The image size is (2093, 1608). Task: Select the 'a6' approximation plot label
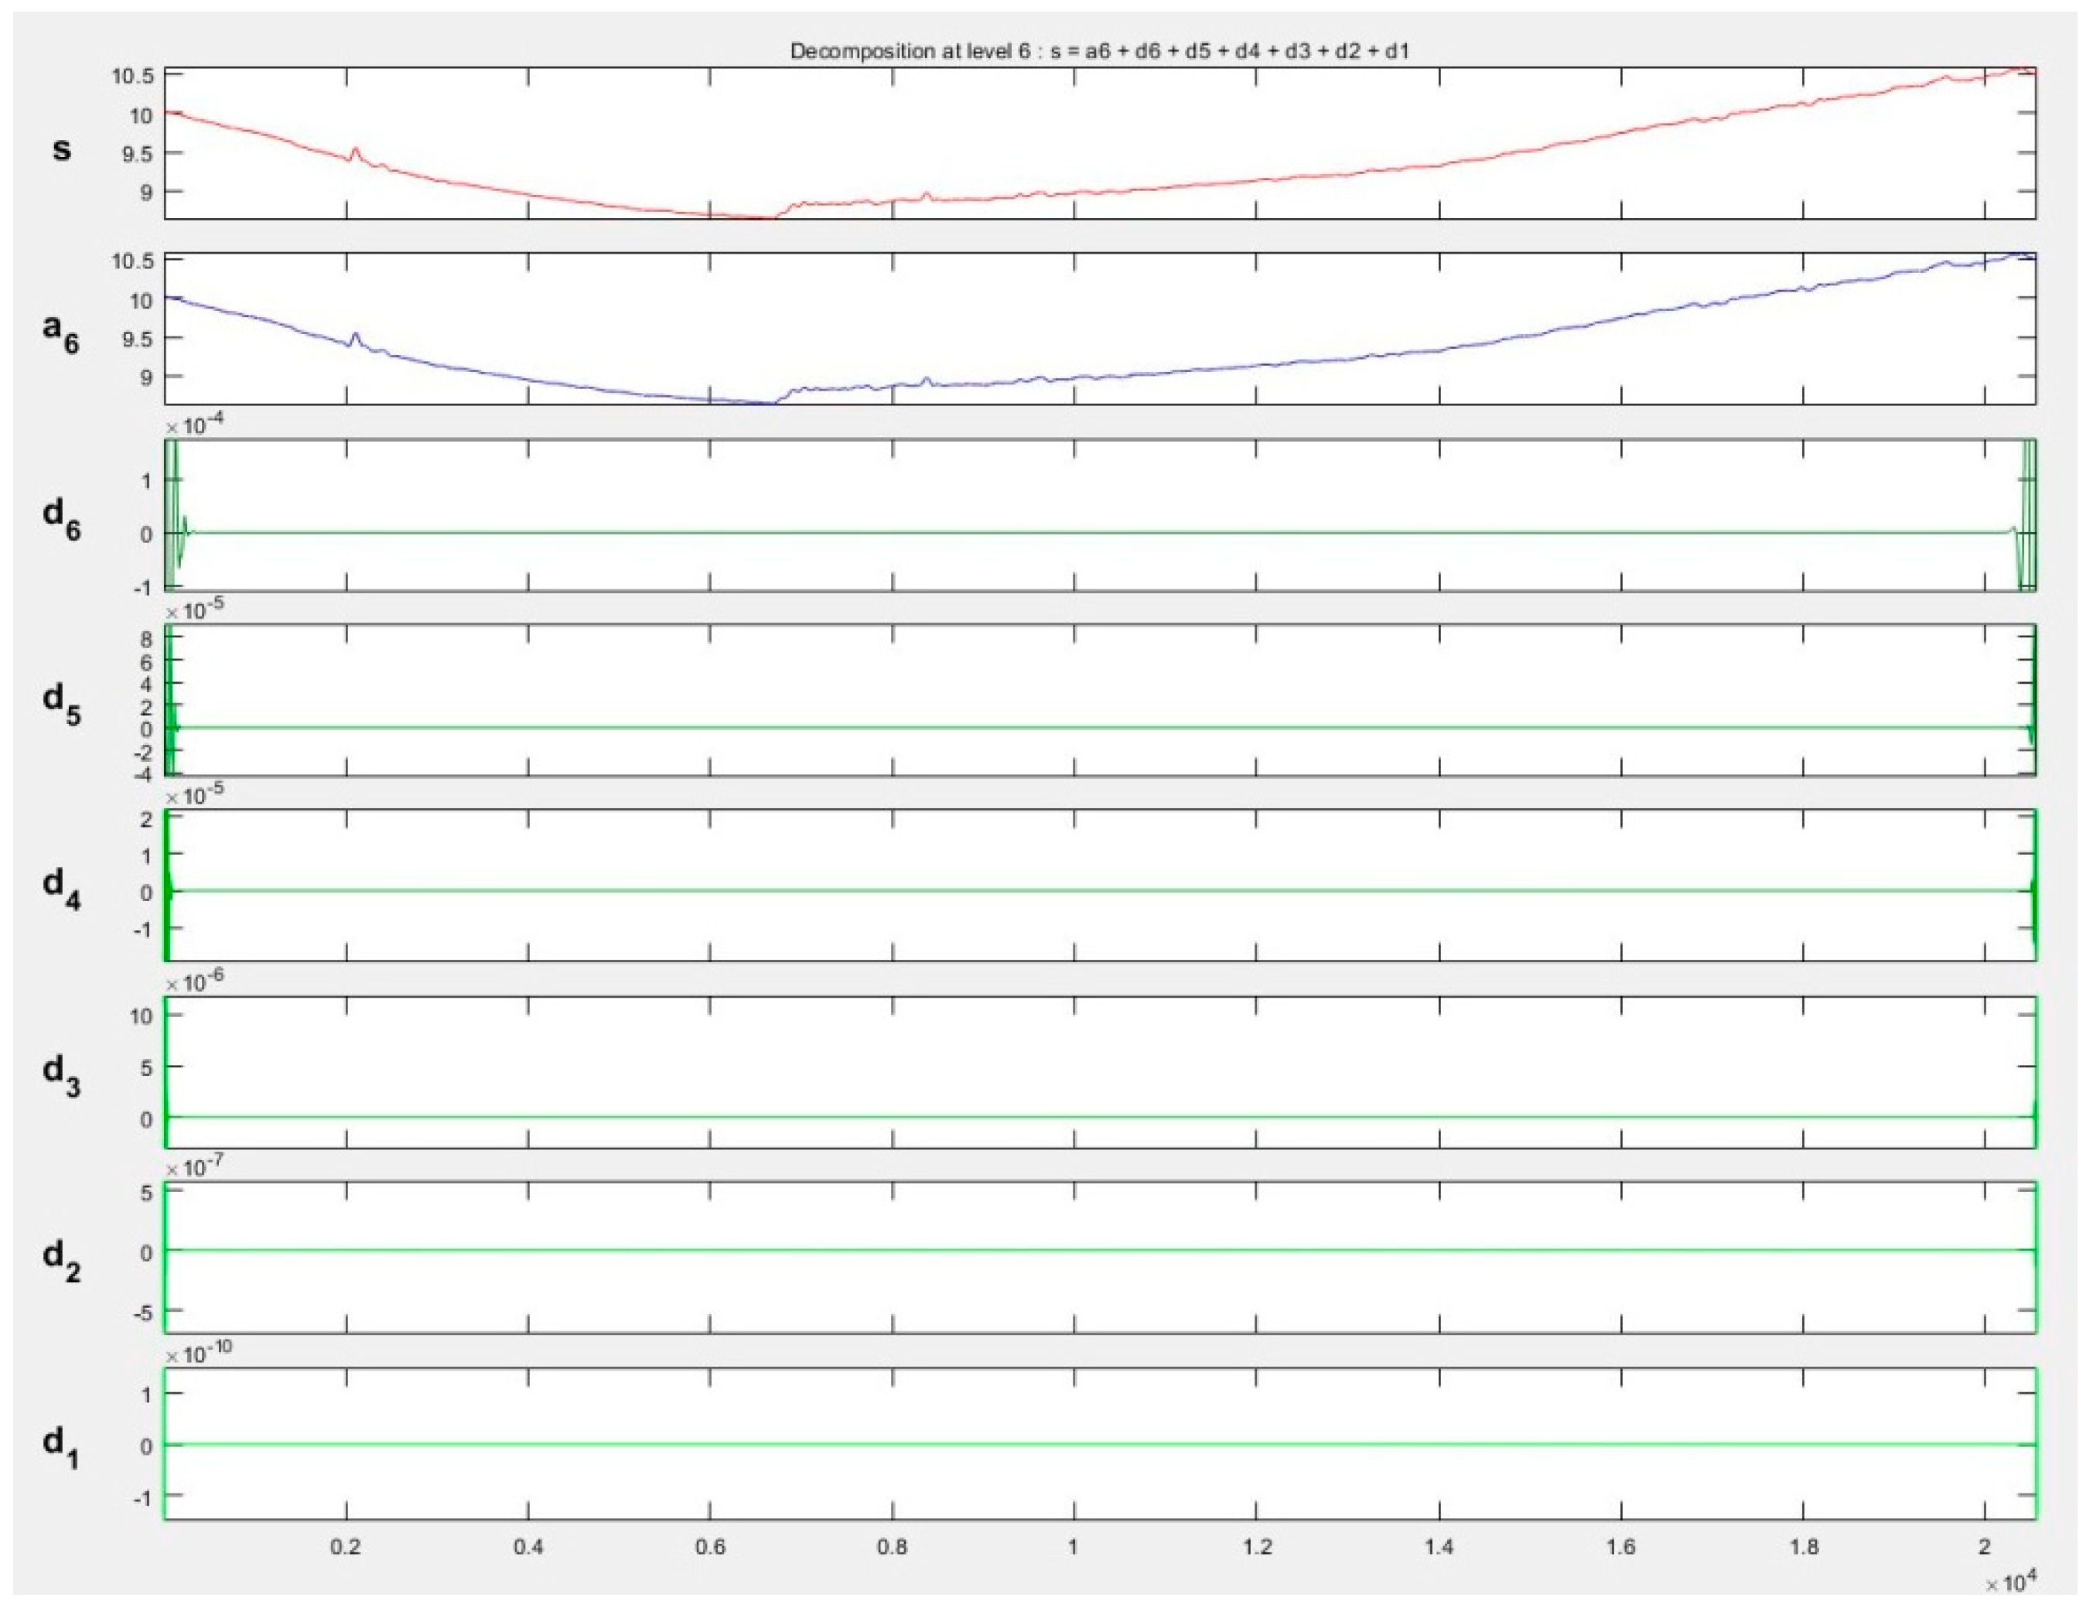(60, 332)
